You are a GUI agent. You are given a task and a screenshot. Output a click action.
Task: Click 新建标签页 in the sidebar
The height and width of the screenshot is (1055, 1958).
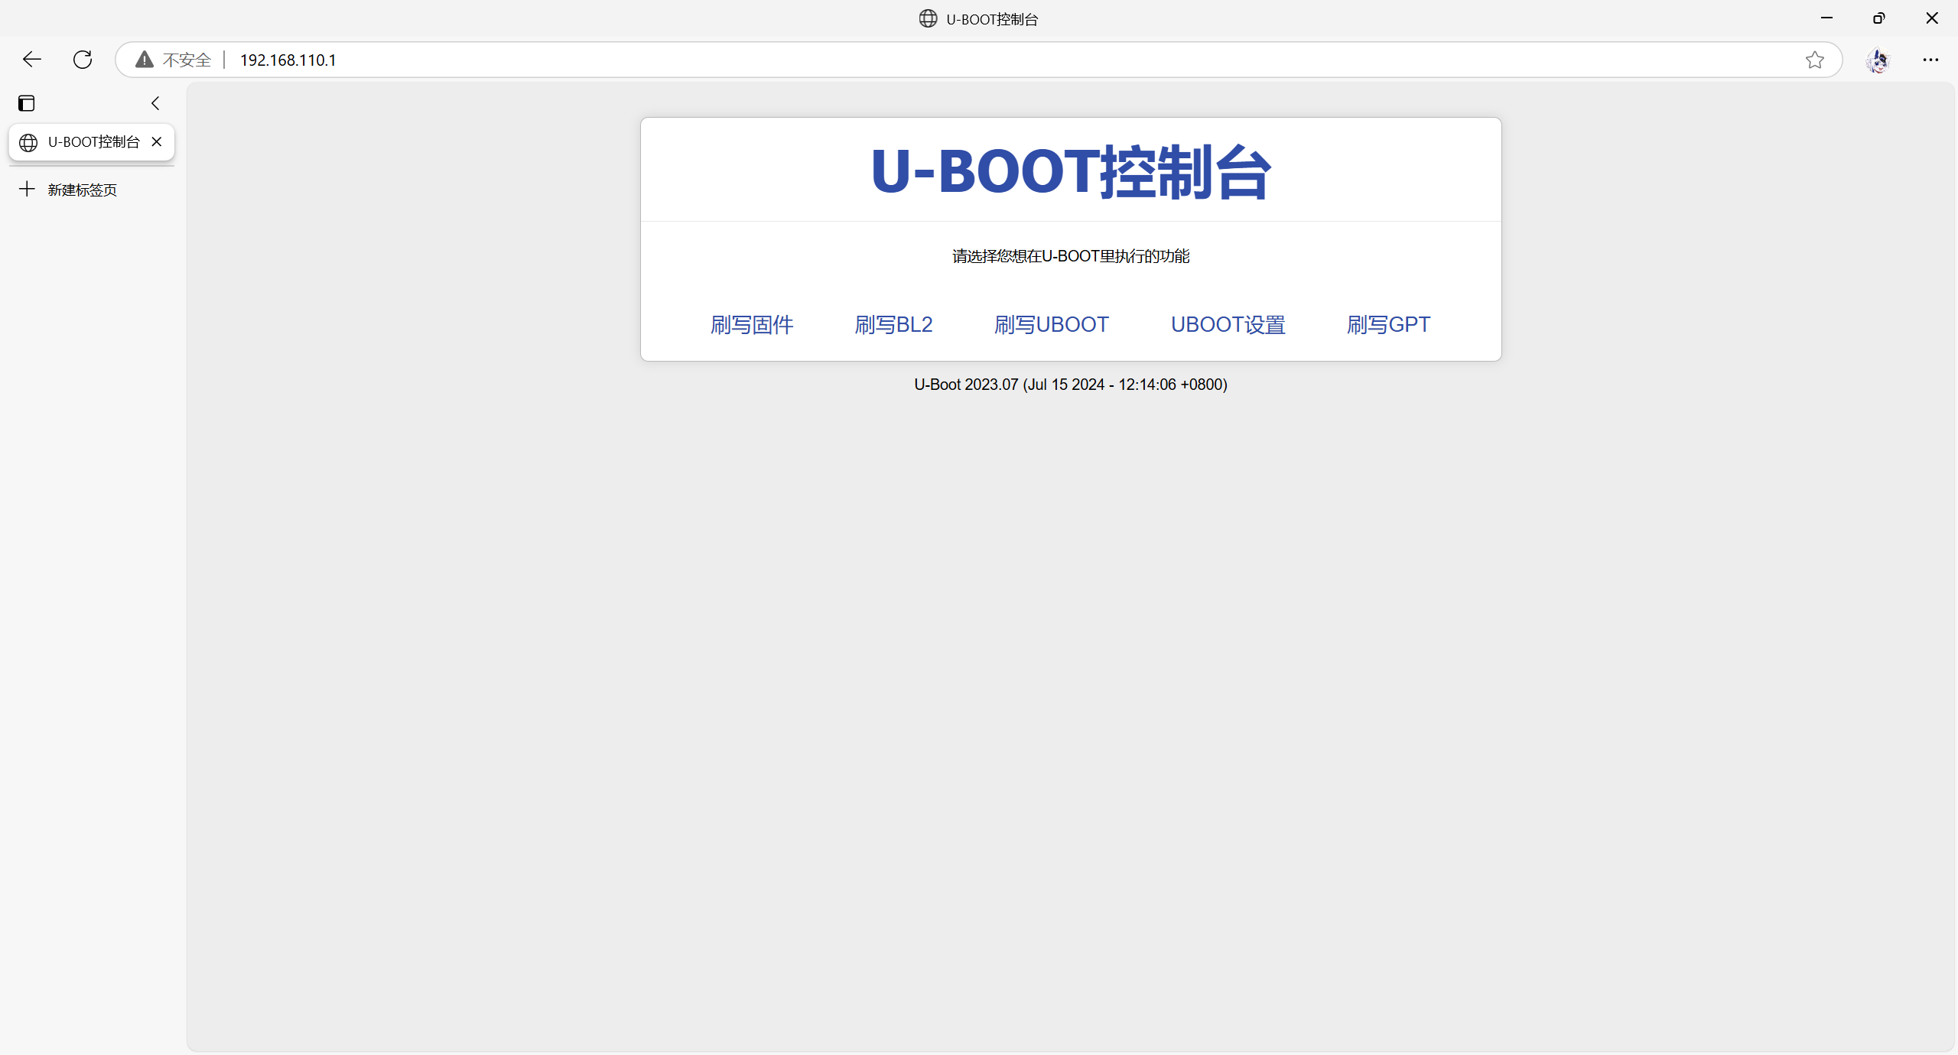coord(82,190)
